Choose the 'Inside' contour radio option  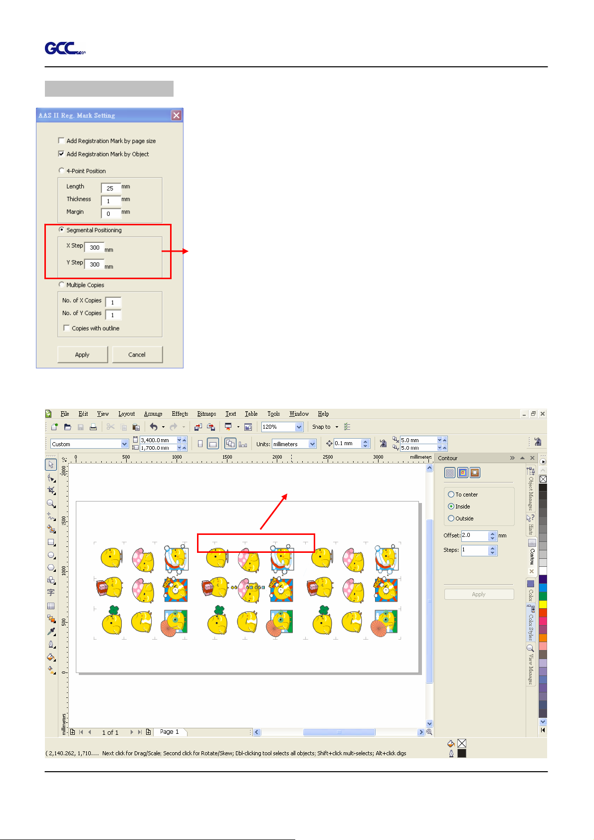(x=451, y=506)
